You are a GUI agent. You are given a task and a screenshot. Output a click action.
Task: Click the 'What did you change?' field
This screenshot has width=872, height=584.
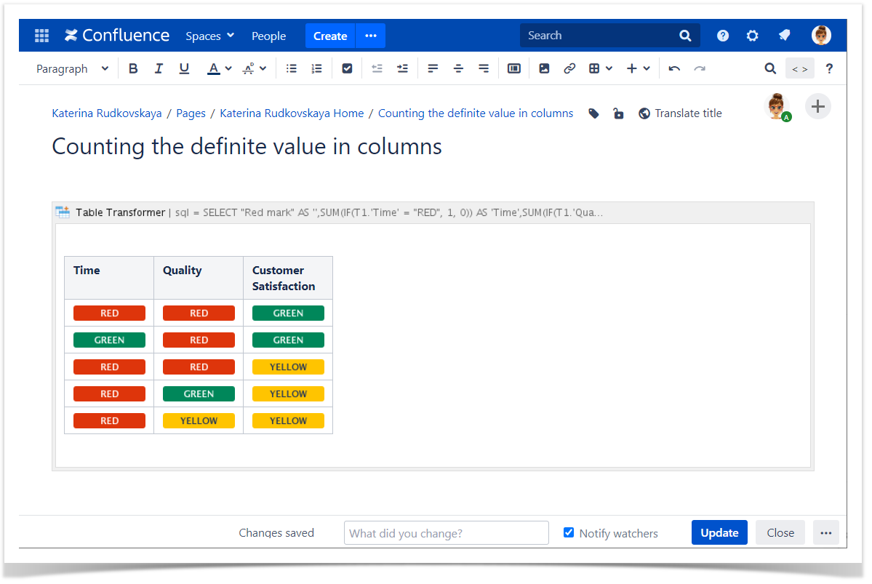446,533
